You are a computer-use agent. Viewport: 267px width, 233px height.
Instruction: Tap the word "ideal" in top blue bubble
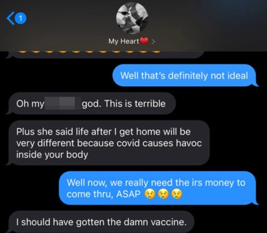(238, 75)
